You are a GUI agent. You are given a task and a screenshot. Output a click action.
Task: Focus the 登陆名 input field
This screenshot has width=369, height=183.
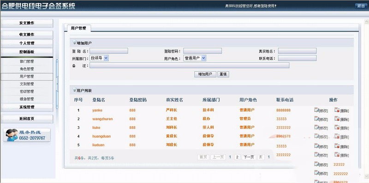109,51
